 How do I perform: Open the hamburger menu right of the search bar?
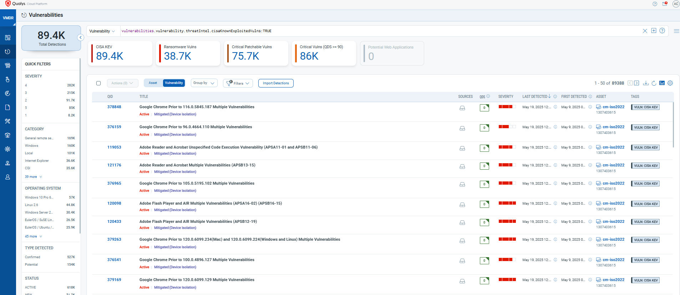click(676, 31)
